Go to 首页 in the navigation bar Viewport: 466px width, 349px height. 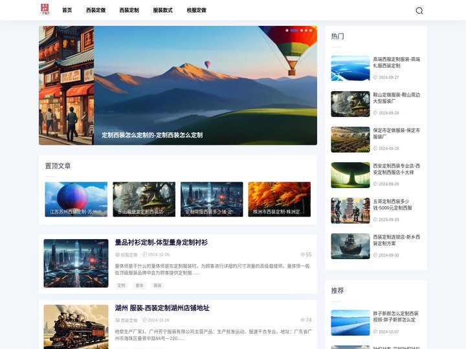[67, 10]
